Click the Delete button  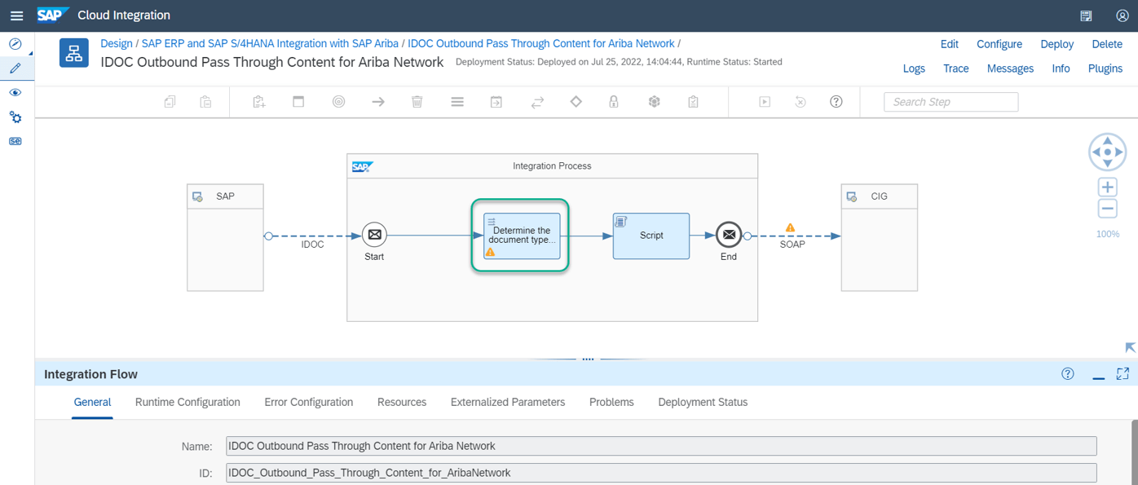(x=1107, y=44)
